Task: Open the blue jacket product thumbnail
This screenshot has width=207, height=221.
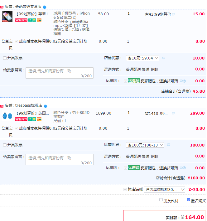Action: [x=7, y=116]
